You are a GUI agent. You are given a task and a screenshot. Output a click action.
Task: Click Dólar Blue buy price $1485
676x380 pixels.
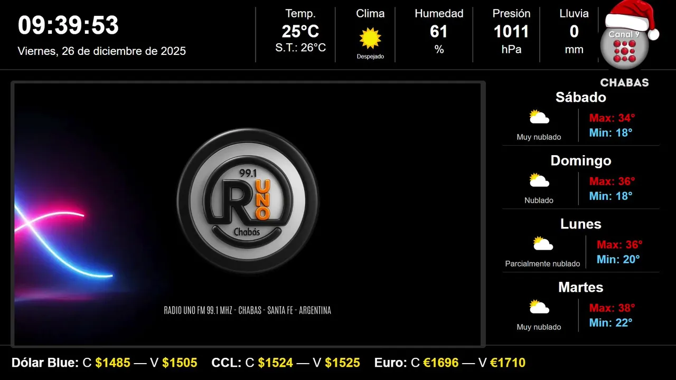pyautogui.click(x=113, y=363)
